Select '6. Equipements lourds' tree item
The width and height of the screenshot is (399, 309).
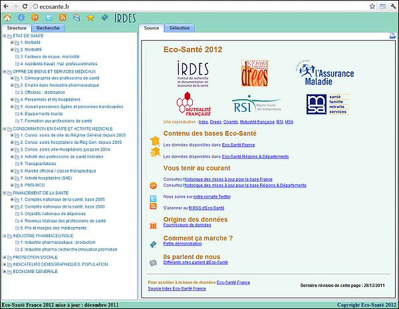pos(41,114)
